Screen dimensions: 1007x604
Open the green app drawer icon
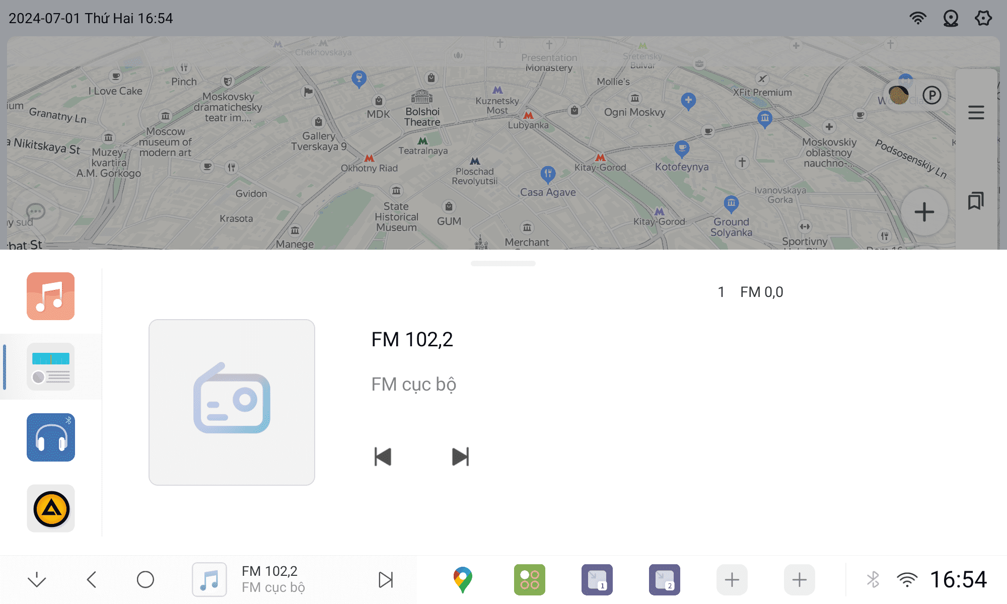coord(529,579)
